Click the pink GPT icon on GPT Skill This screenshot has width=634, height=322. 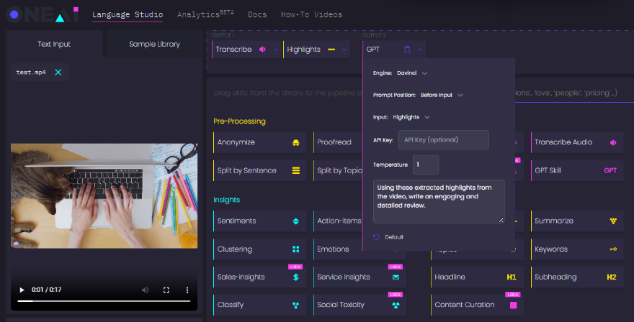click(x=610, y=170)
